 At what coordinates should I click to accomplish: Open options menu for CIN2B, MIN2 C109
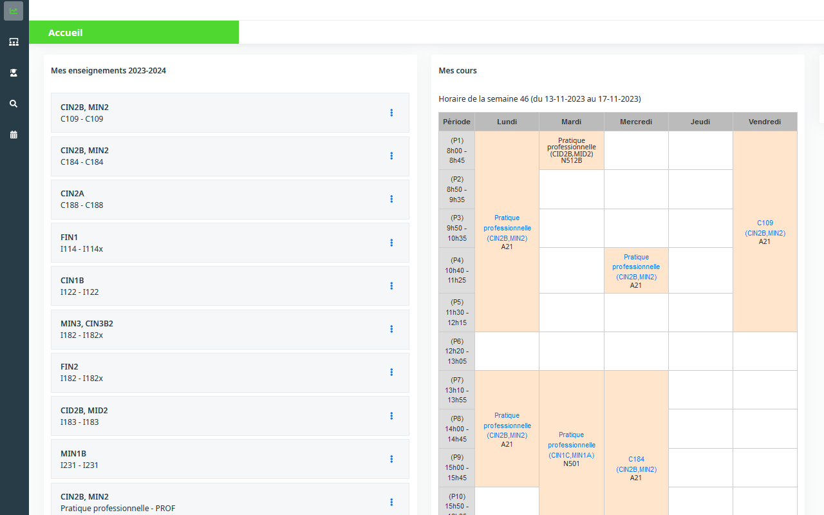[391, 113]
